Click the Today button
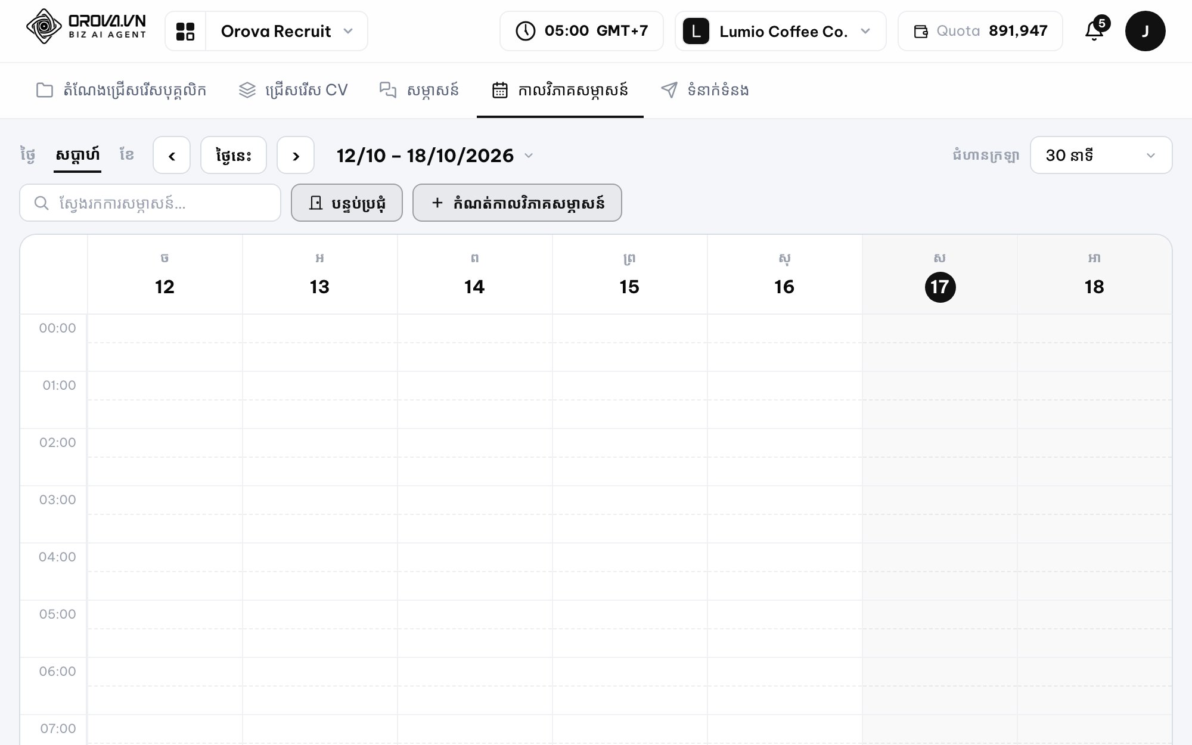 [234, 156]
